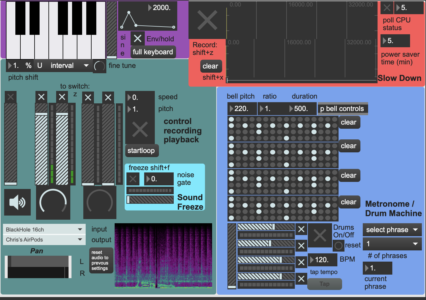Click the large X in control recording playback
This screenshot has height=300, width=426.
(140, 130)
